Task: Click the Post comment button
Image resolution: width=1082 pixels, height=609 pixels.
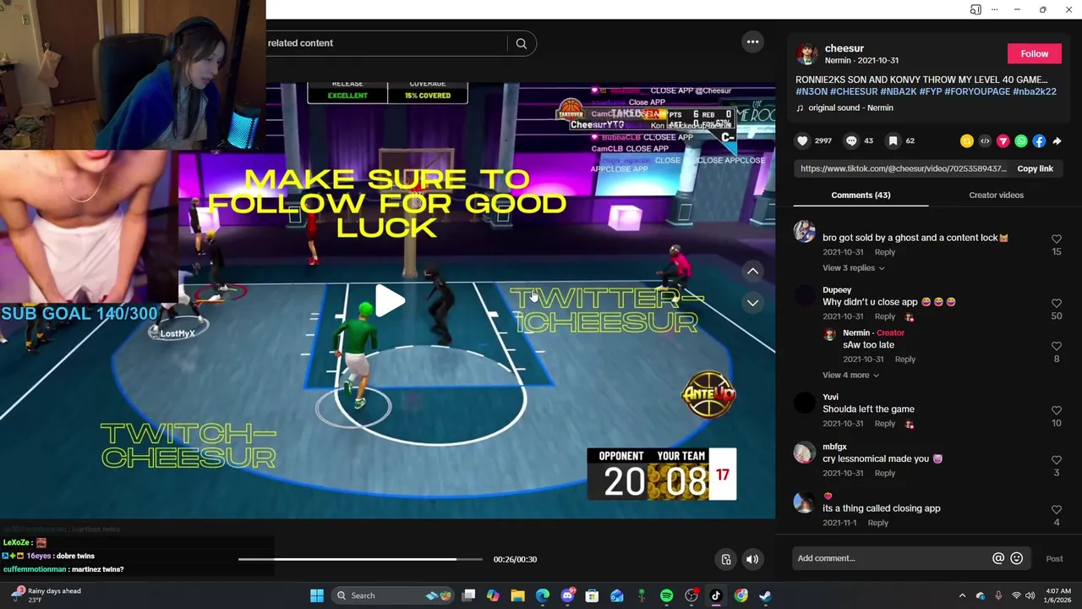Action: tap(1054, 558)
